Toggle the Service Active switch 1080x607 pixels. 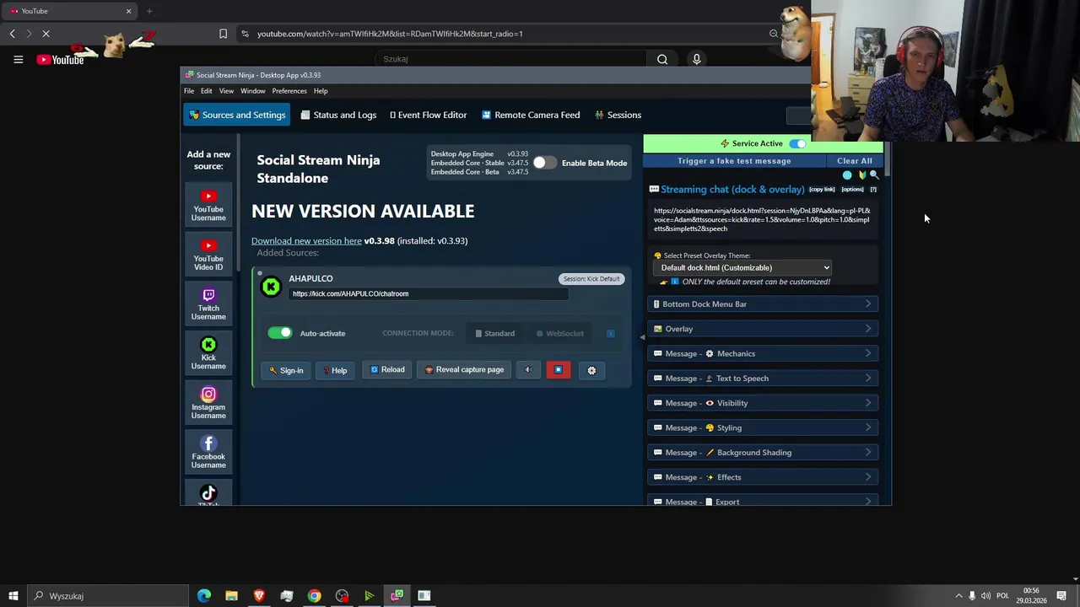tap(797, 143)
